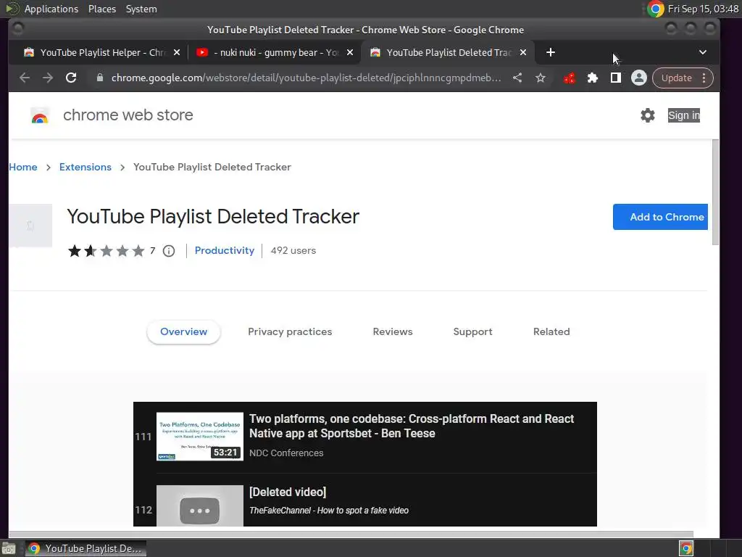Screen dimensions: 742x557
Task: Open the red extension icon in toolbar
Action: pyautogui.click(x=570, y=78)
